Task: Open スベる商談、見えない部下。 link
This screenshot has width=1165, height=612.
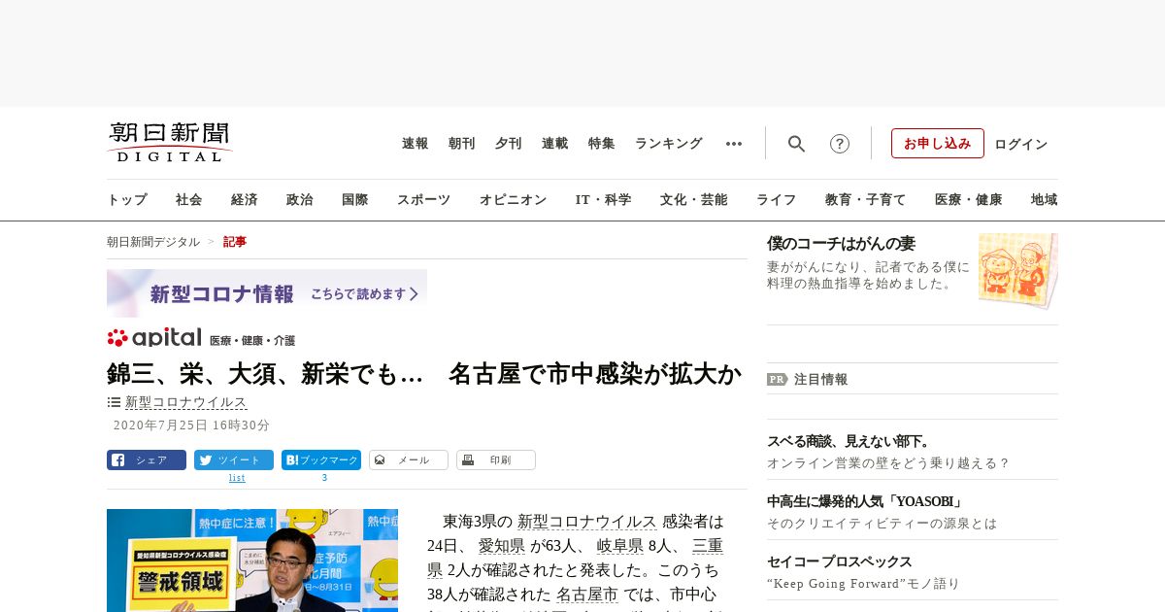Action: pyautogui.click(x=849, y=441)
